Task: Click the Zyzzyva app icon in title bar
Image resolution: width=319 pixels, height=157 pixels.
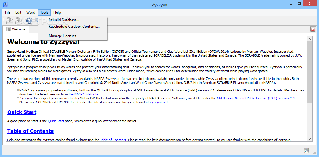Action: (x=6, y=5)
